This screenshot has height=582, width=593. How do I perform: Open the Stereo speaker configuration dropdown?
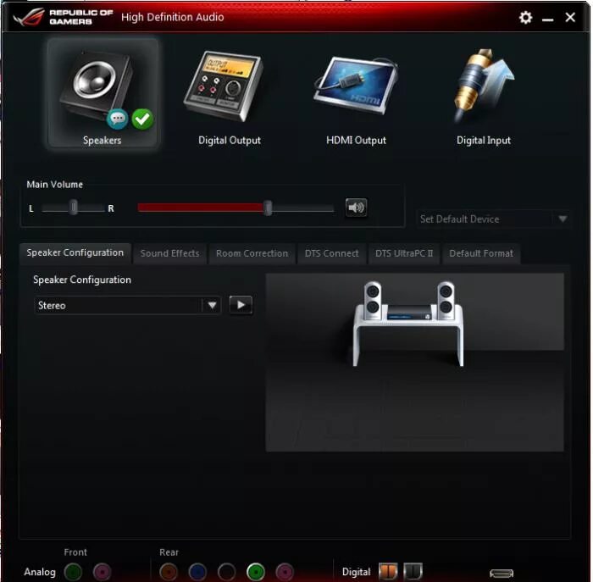127,305
